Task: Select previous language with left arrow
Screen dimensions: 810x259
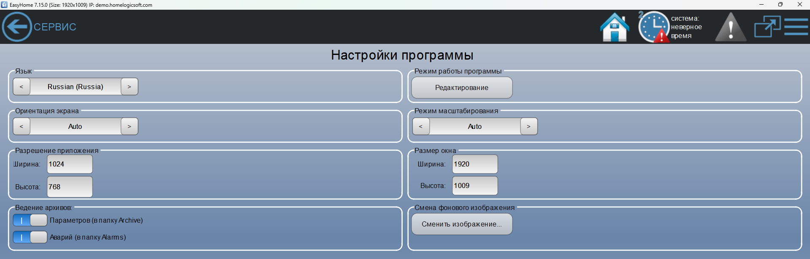Action: [x=22, y=87]
